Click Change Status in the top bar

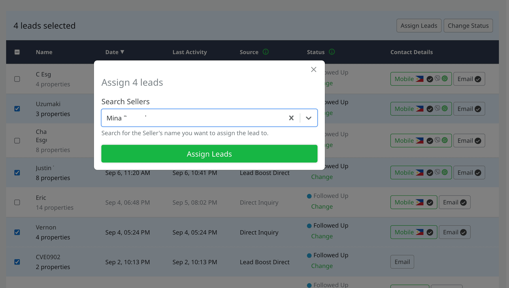pyautogui.click(x=468, y=26)
